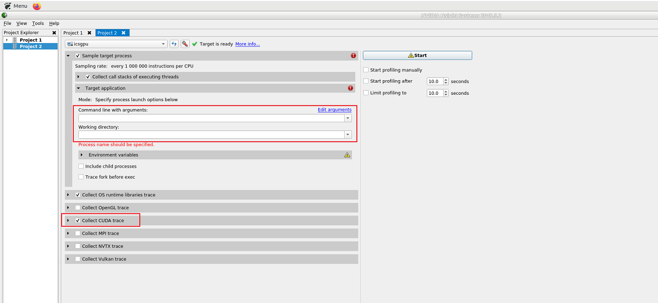Image resolution: width=658 pixels, height=303 pixels.
Task: Click the Working directory input field
Action: 212,135
